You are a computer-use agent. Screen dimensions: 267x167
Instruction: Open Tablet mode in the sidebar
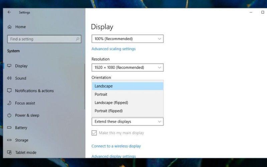[x=26, y=153]
